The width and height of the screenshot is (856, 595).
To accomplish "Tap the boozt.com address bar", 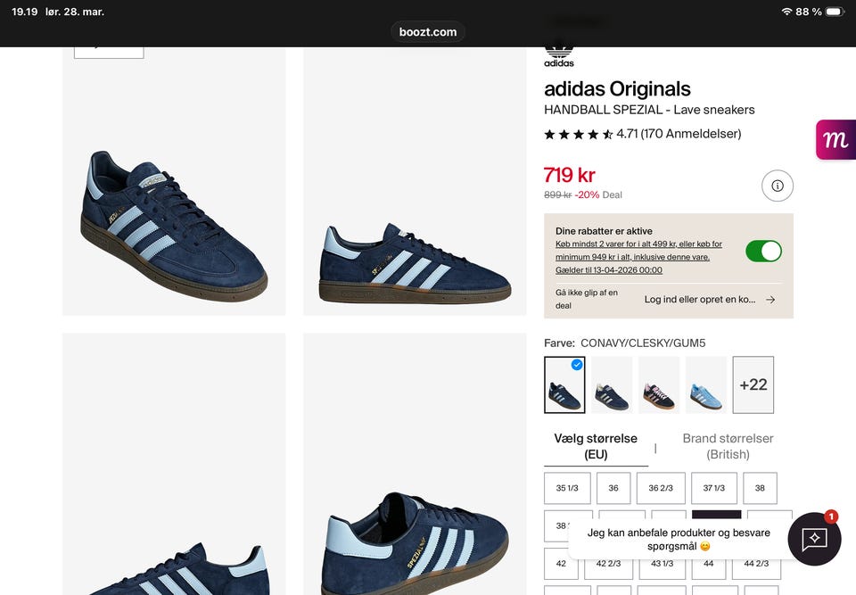I will (428, 32).
